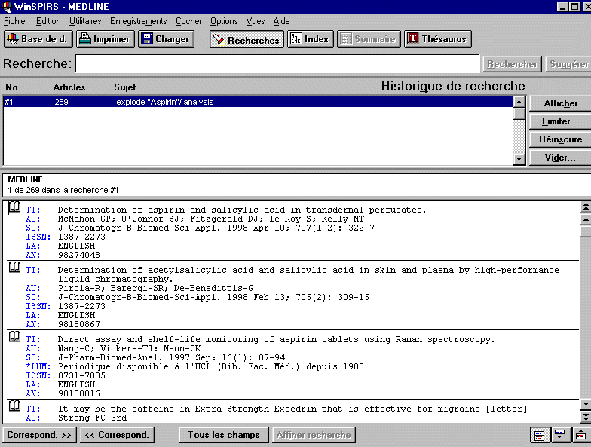Click the Affiner recherche button
The image size is (591, 447).
[x=314, y=435]
